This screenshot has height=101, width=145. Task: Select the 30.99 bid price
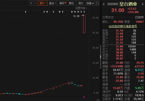click(x=119, y=50)
